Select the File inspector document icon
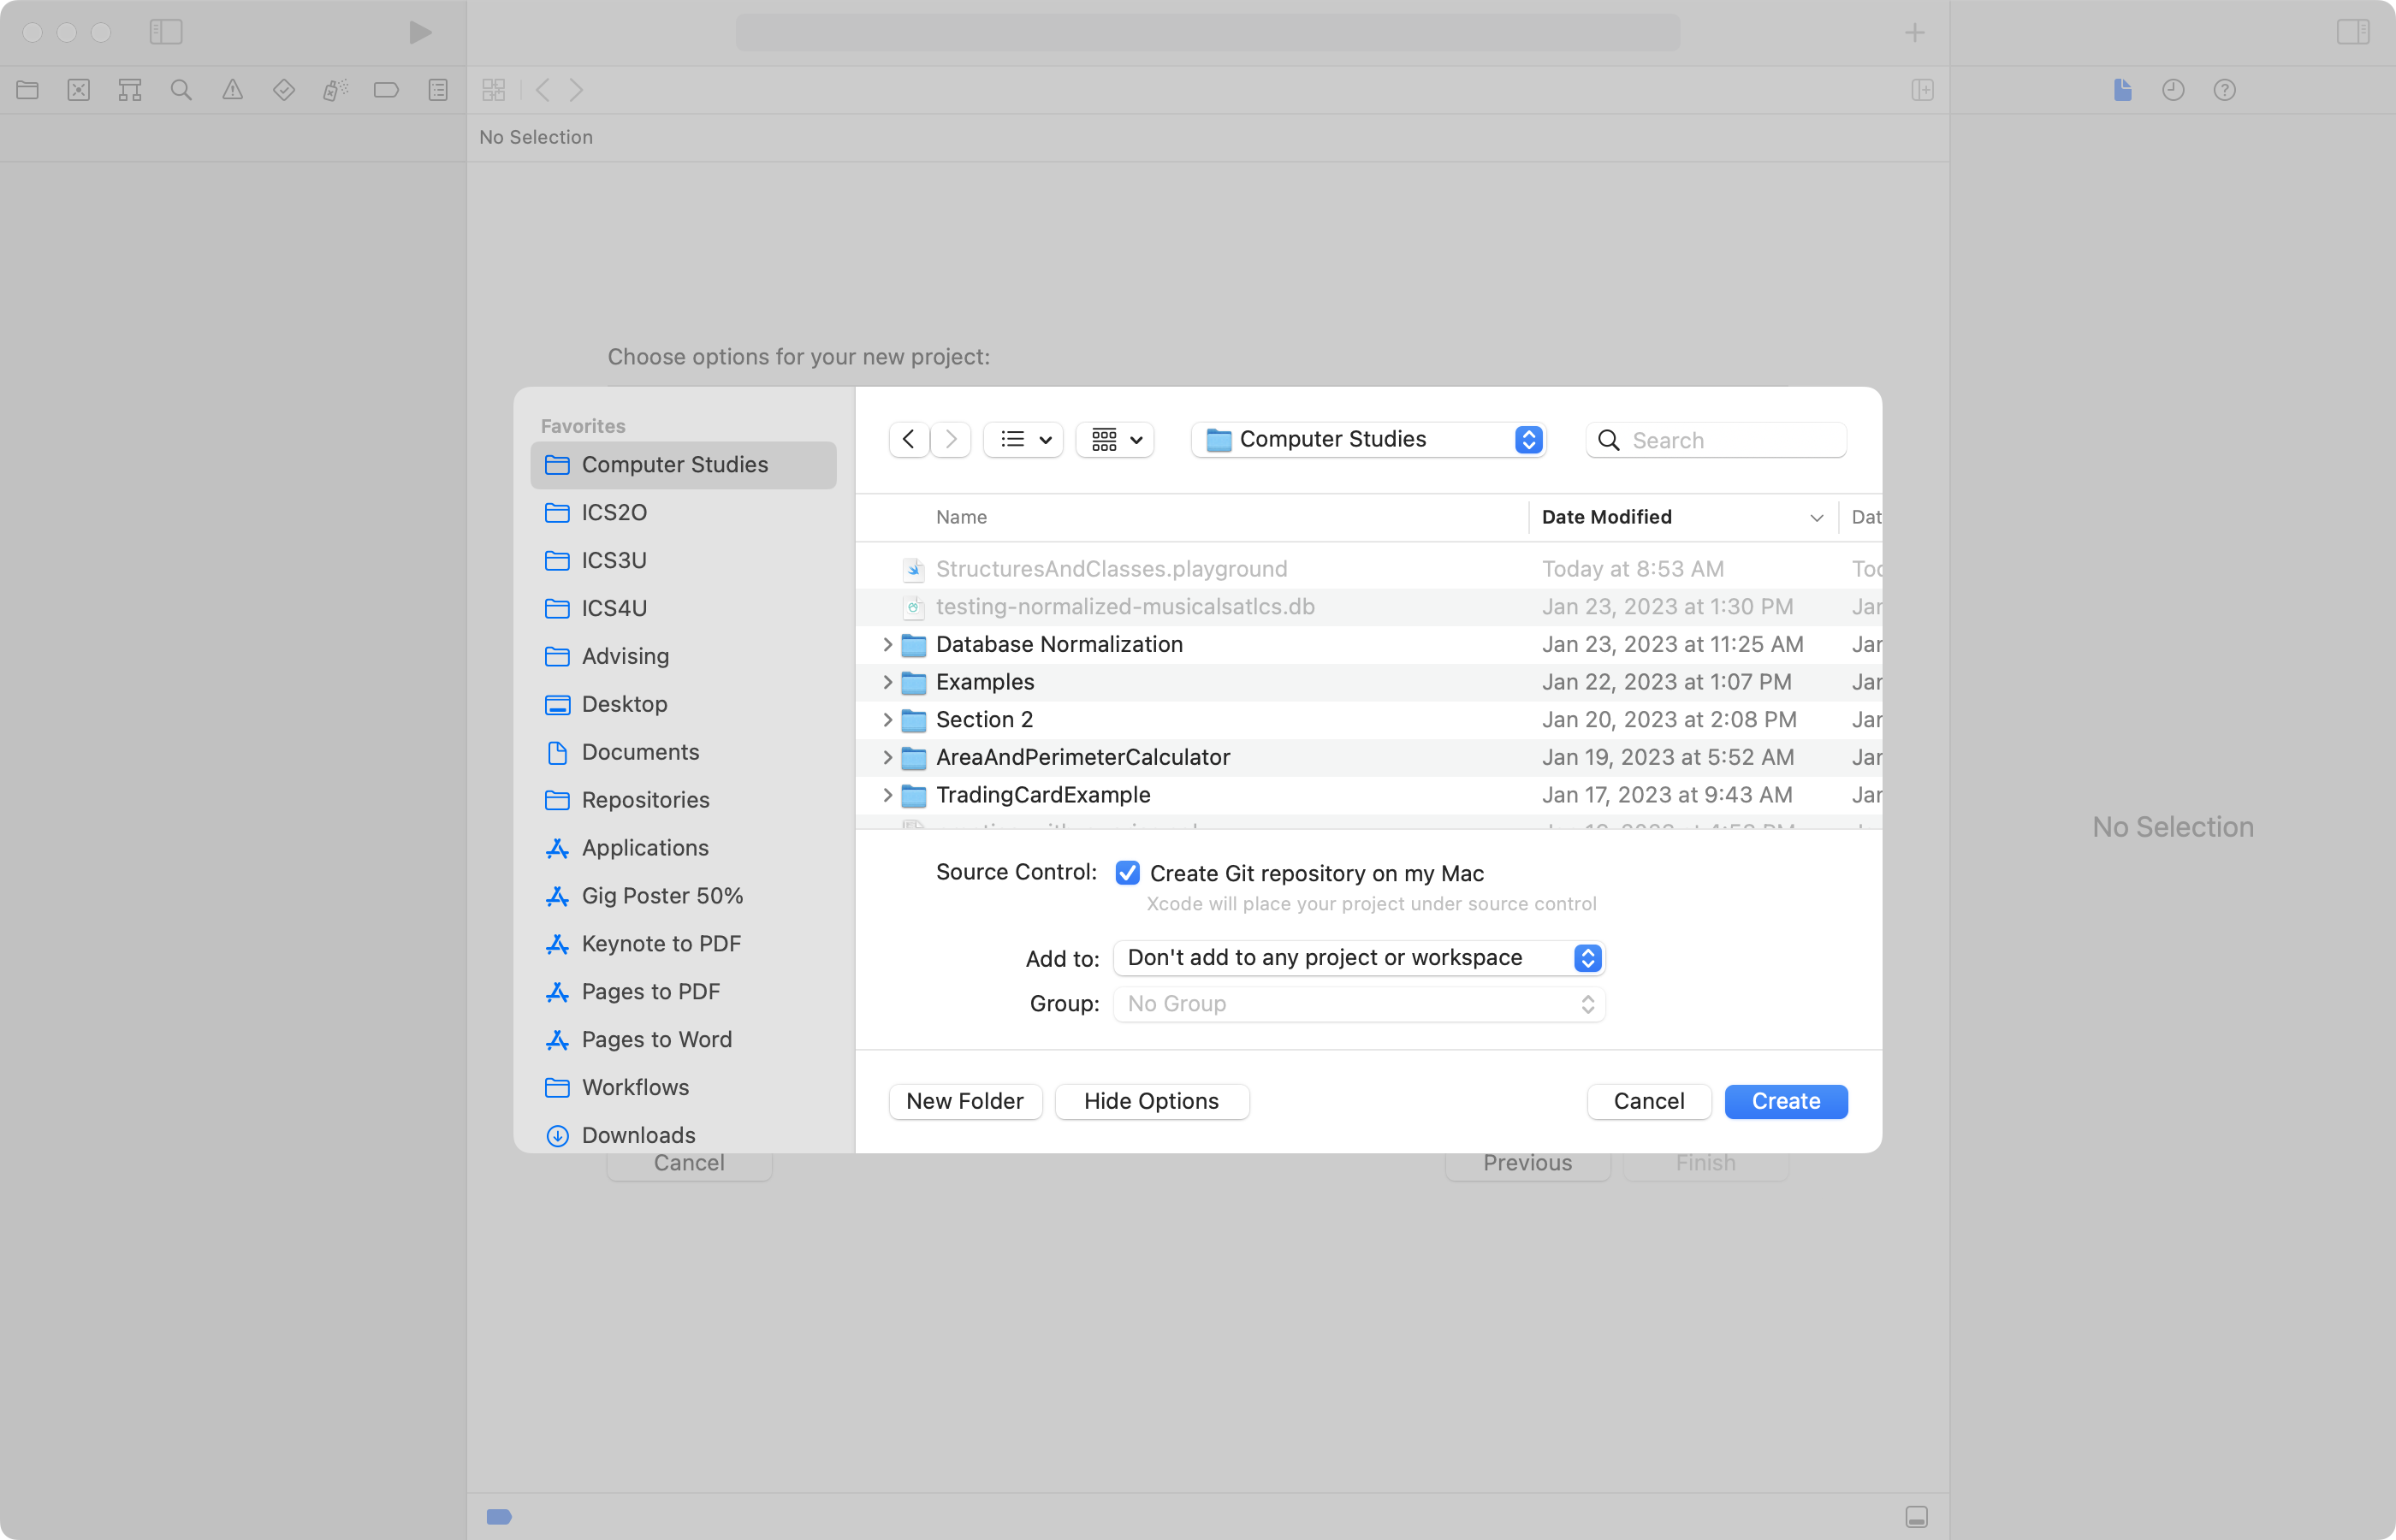The height and width of the screenshot is (1540, 2396). coord(2122,90)
